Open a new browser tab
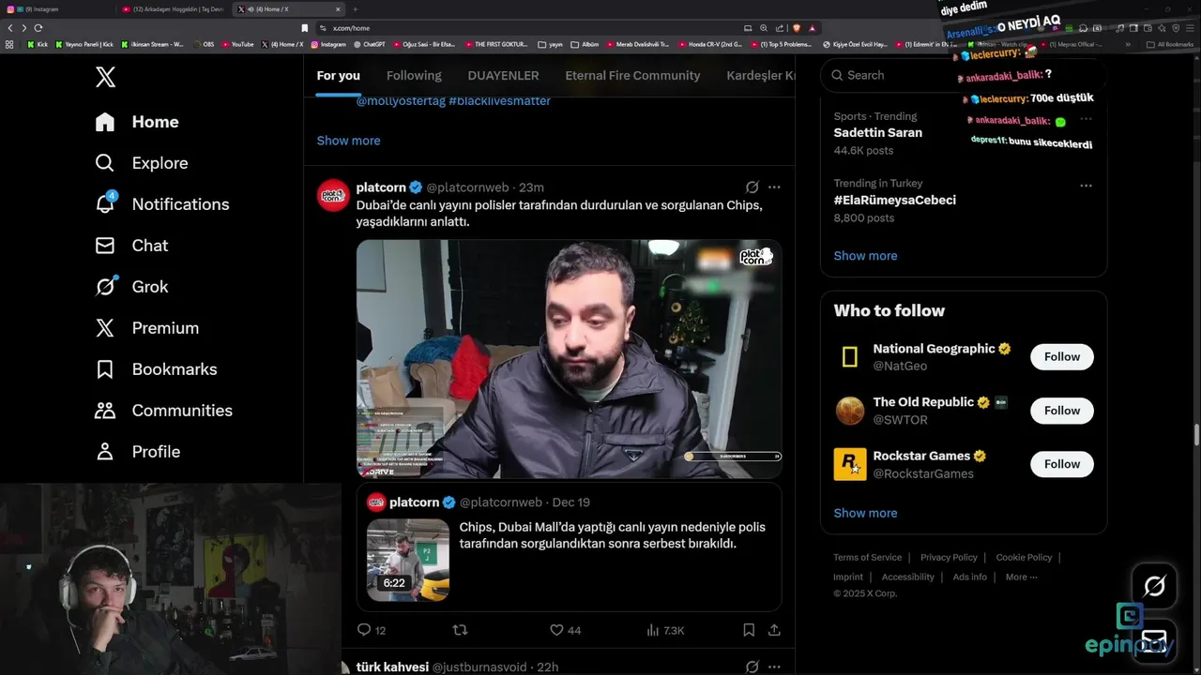This screenshot has width=1201, height=675. [x=355, y=9]
